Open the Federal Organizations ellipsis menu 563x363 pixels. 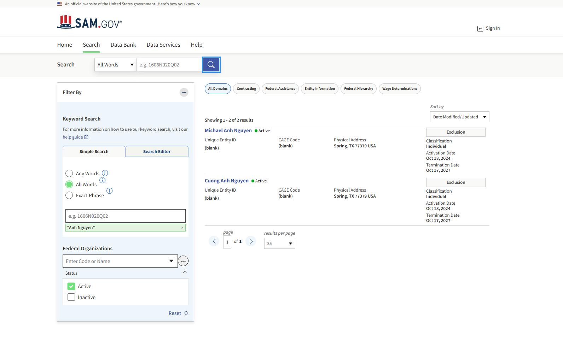click(x=183, y=261)
